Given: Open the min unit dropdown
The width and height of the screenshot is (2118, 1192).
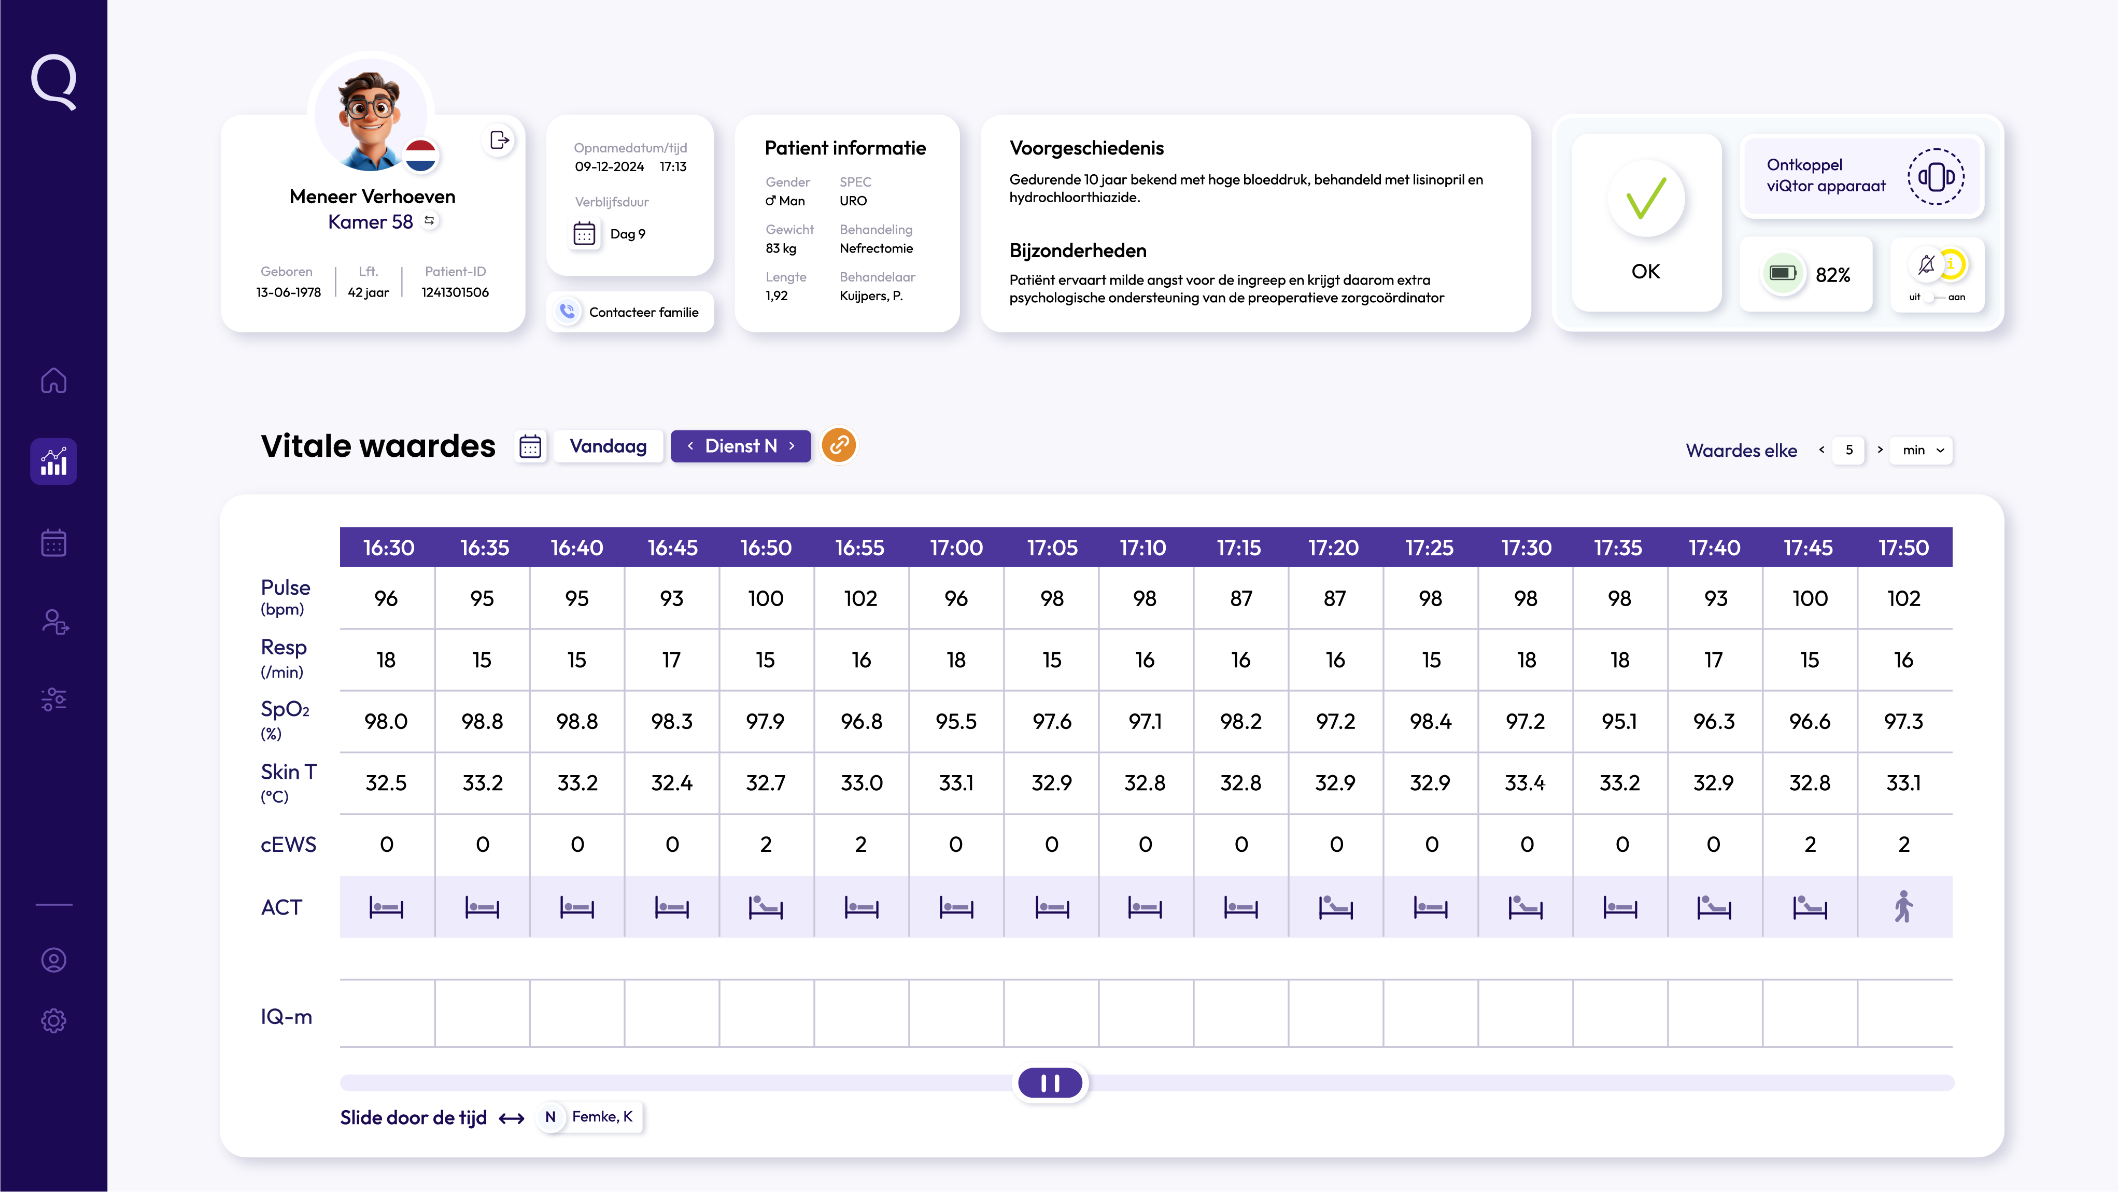Looking at the screenshot, I should coord(1921,450).
